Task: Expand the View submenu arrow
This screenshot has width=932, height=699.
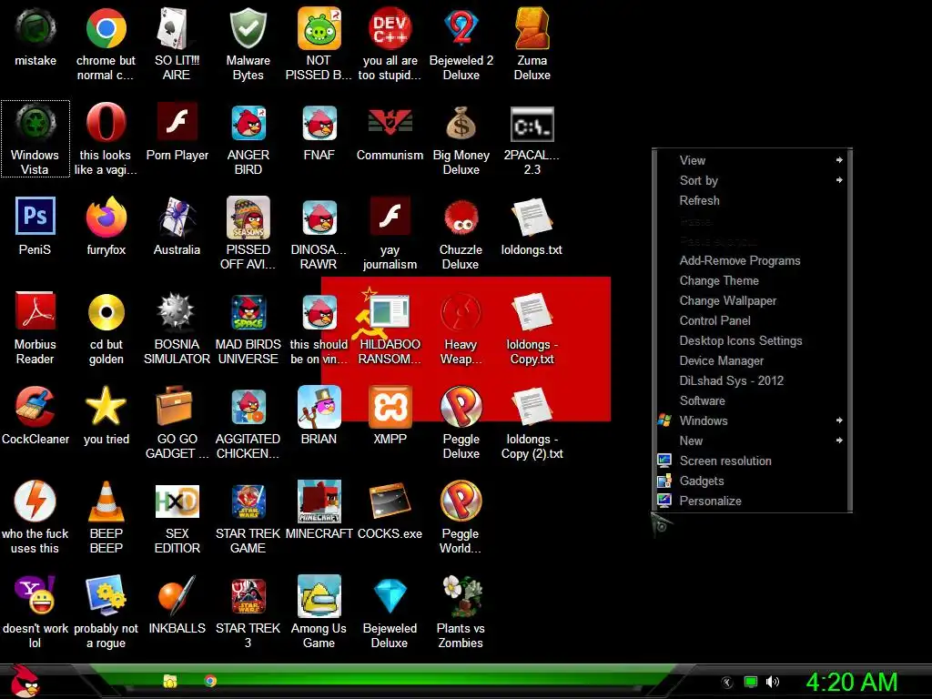Action: pos(838,160)
